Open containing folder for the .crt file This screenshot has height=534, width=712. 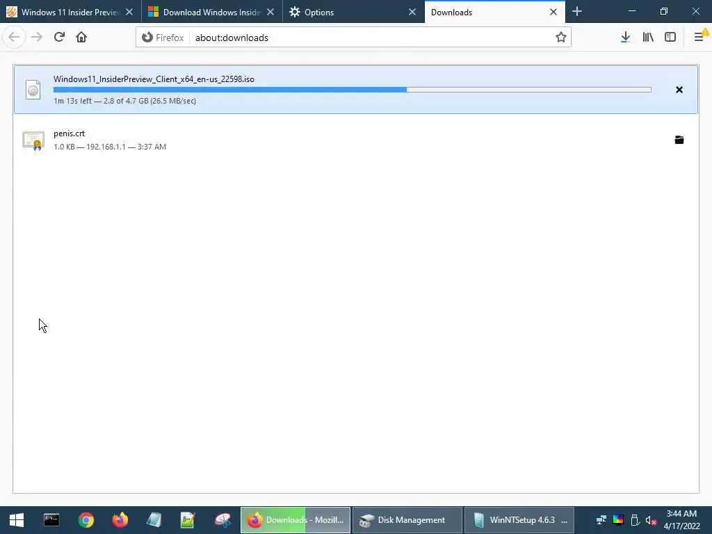679,140
